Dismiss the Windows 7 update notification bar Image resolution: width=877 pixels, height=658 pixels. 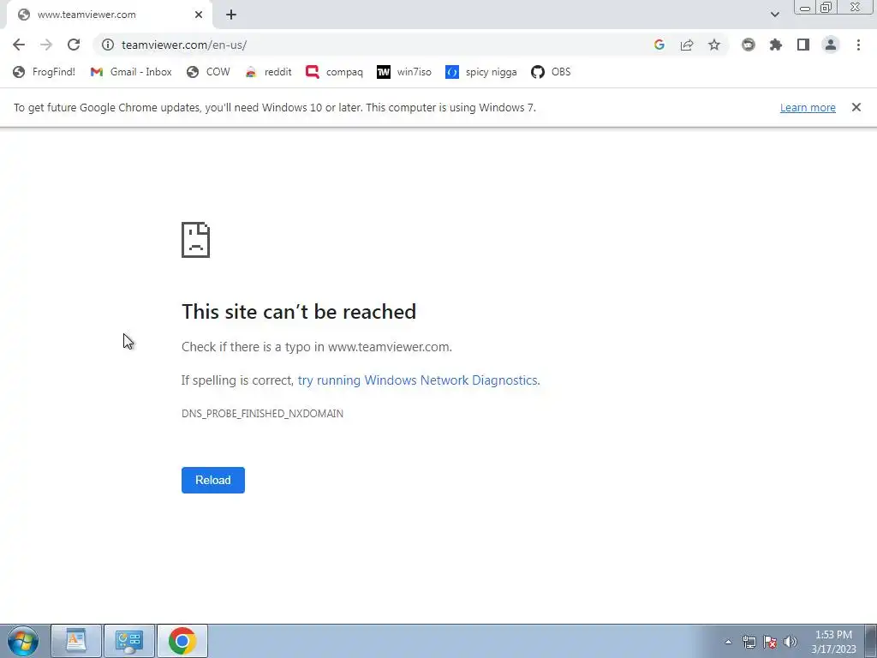856,107
